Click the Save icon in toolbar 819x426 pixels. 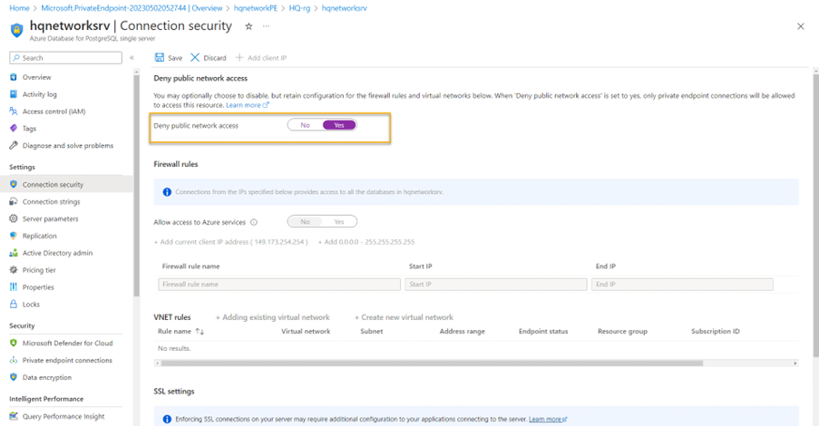pos(160,58)
